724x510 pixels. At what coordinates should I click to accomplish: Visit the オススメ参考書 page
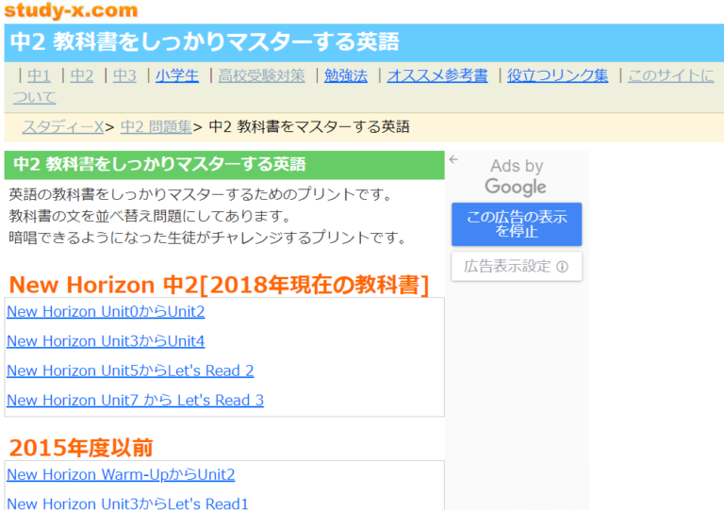437,75
